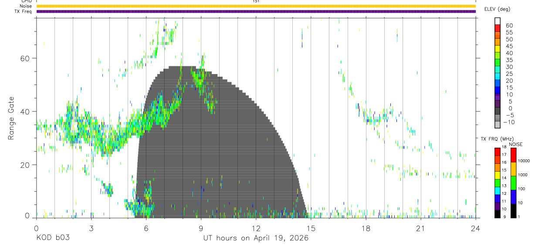Screen dimensions: 535x247
Task: Click the cyan 13–12 MHz swatch in the TX FRQ colorbar
Action: tap(498, 190)
